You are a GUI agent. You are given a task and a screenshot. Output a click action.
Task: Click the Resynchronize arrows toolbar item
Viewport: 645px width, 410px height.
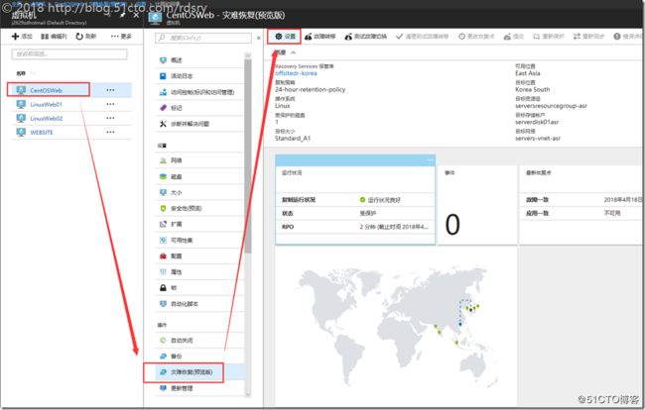coord(588,37)
